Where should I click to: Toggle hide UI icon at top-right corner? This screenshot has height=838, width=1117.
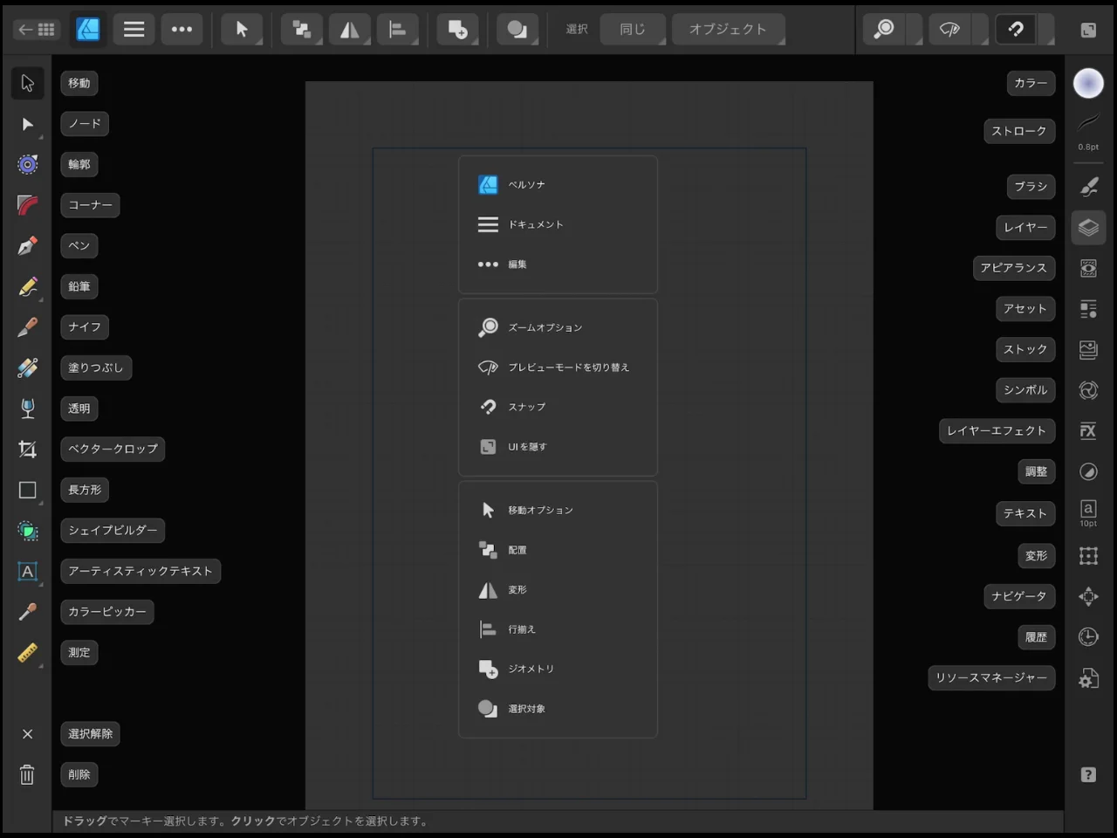1088,31
